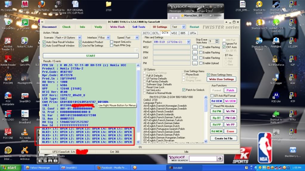Image resolution: width=305 pixels, height=171 pixels.
Task: Uncheck Auto Scroll Result Window
Action: click(x=44, y=46)
